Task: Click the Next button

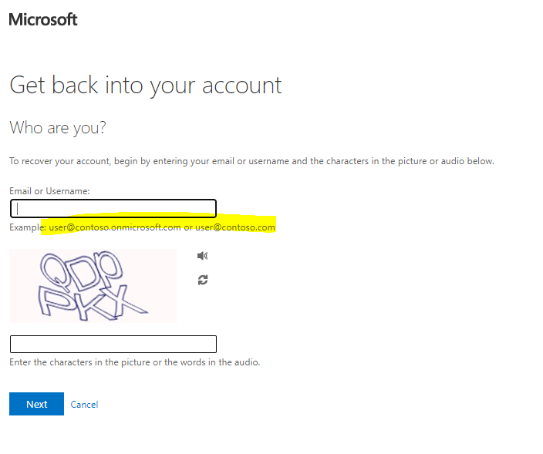Action: click(36, 404)
